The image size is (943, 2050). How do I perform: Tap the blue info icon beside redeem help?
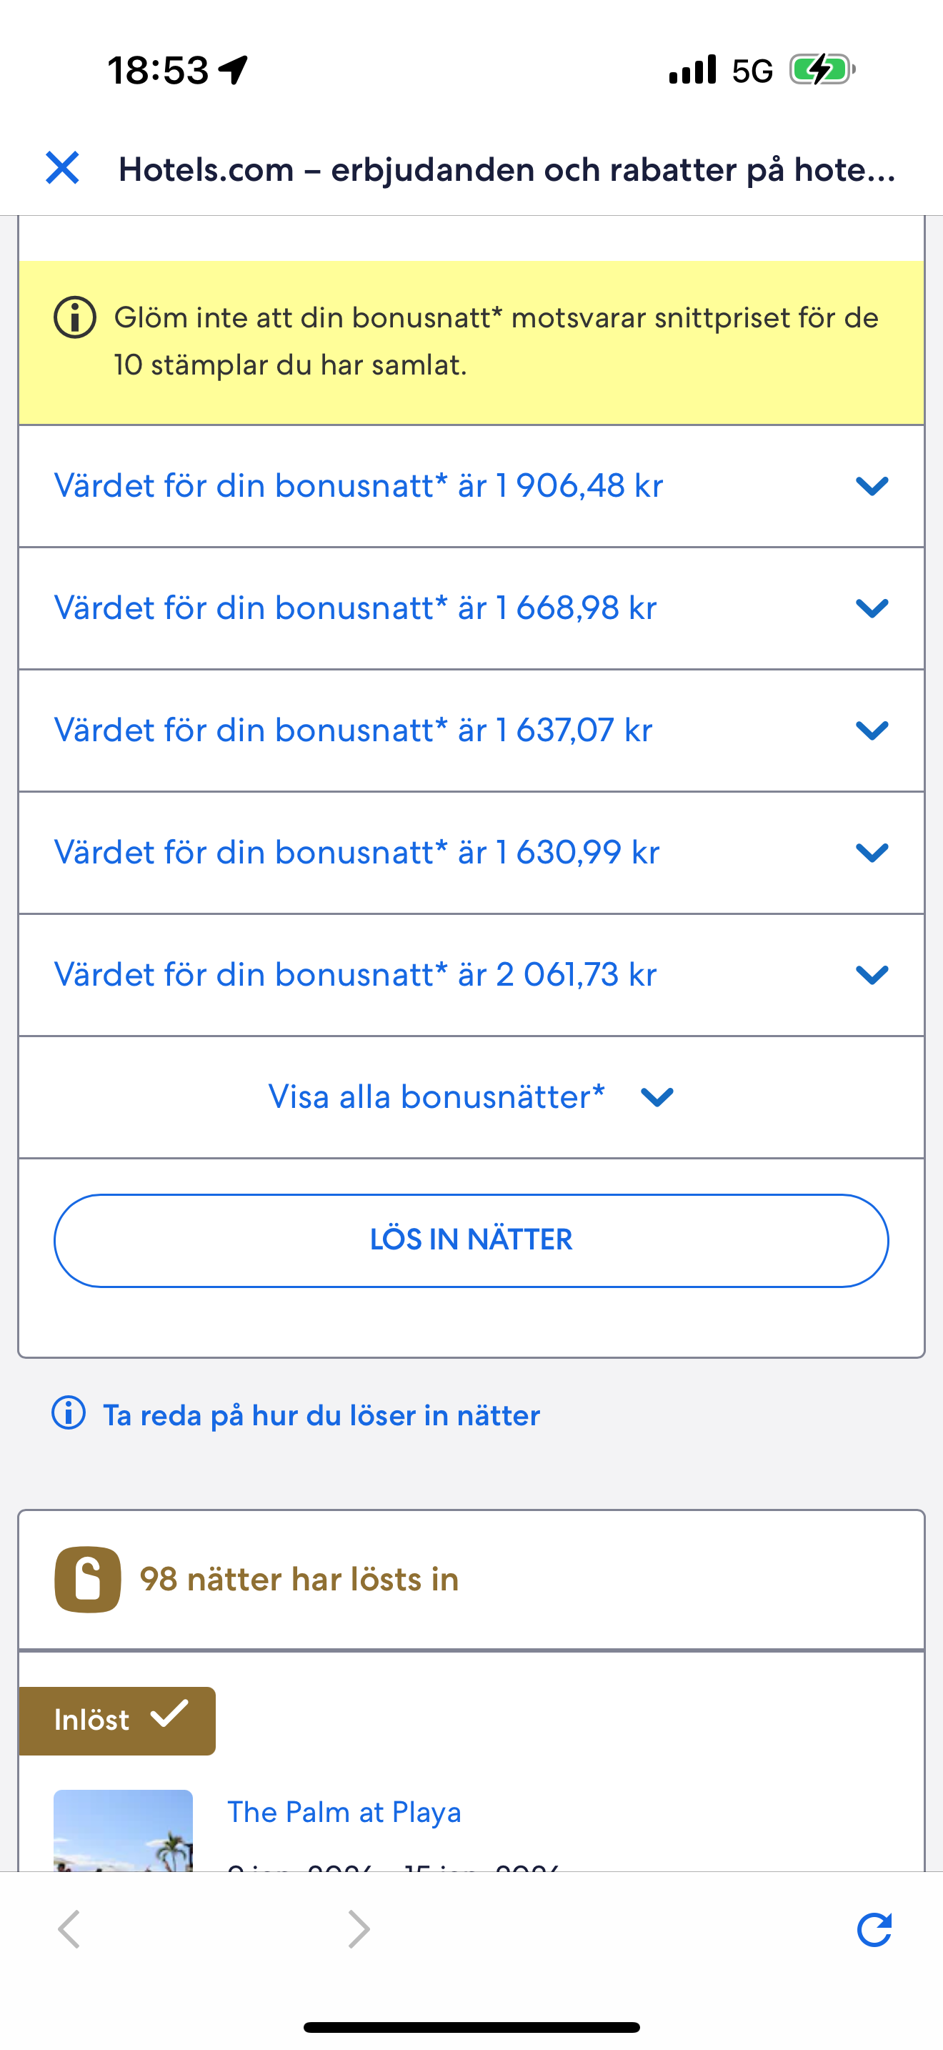(69, 1413)
